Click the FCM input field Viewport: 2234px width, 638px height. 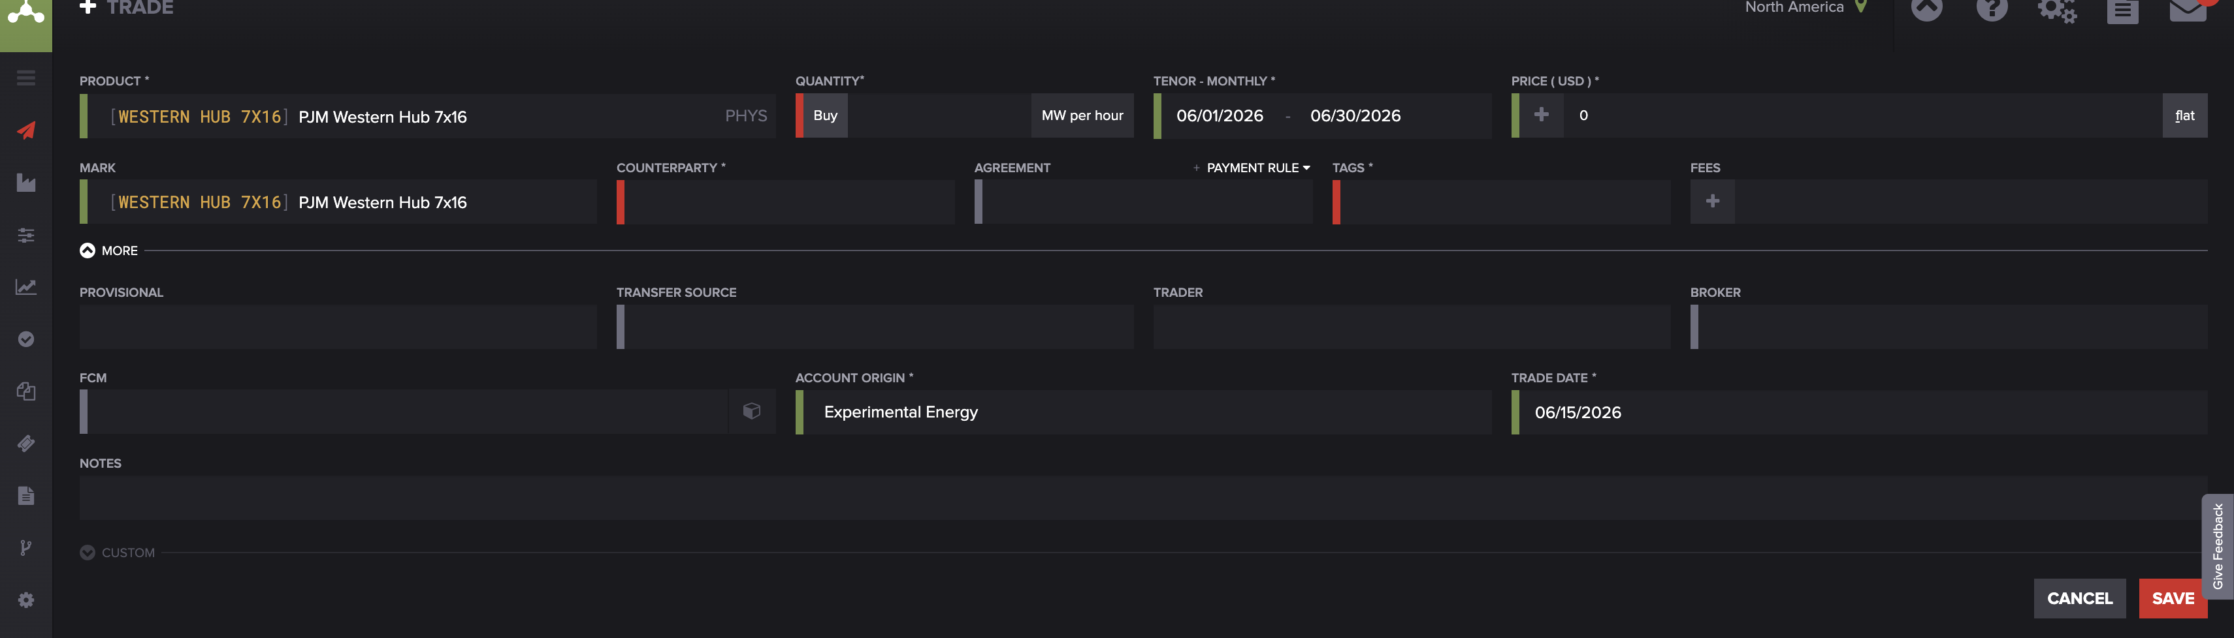404,411
